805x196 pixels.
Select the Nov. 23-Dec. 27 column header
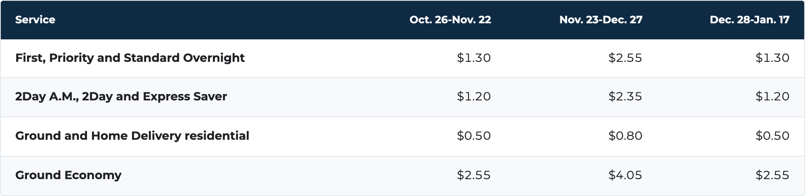[x=601, y=20]
